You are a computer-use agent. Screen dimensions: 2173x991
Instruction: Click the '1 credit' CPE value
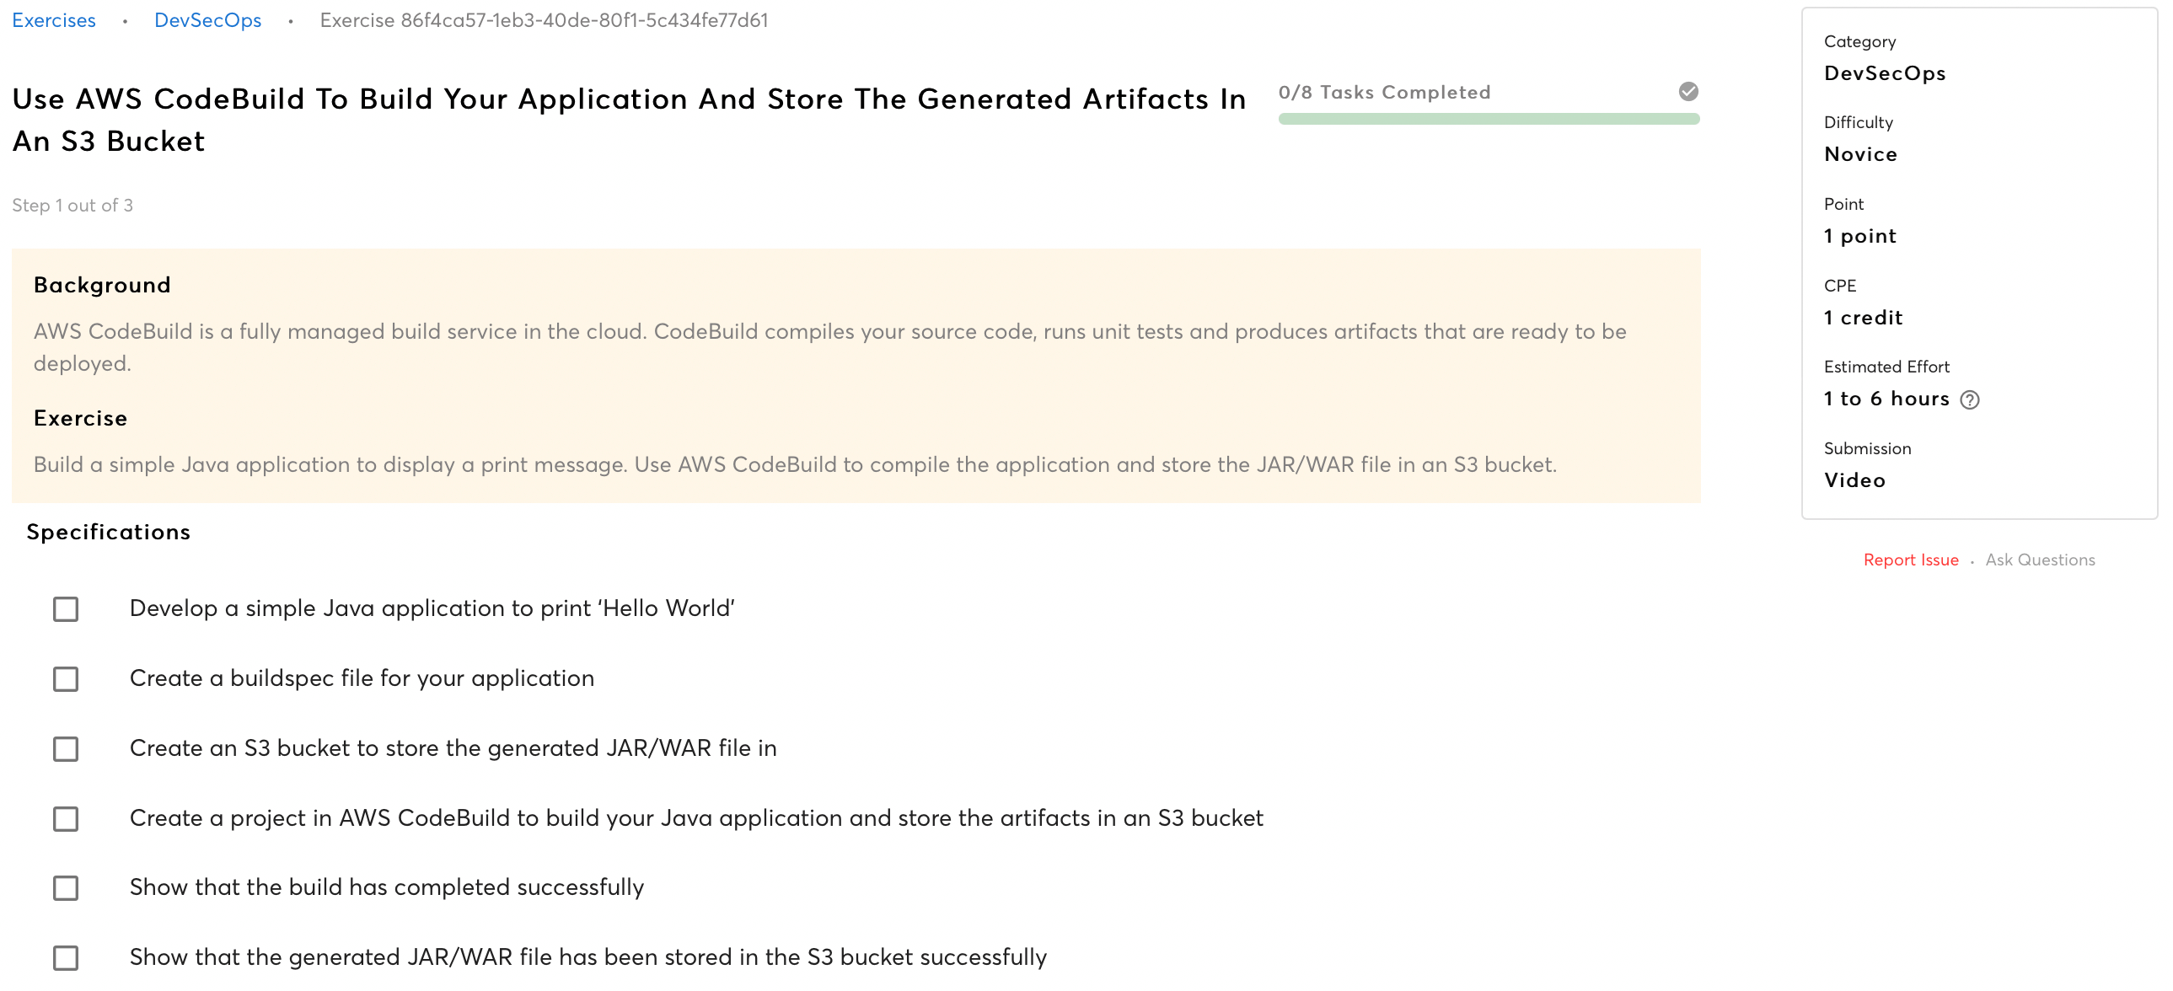tap(1863, 318)
